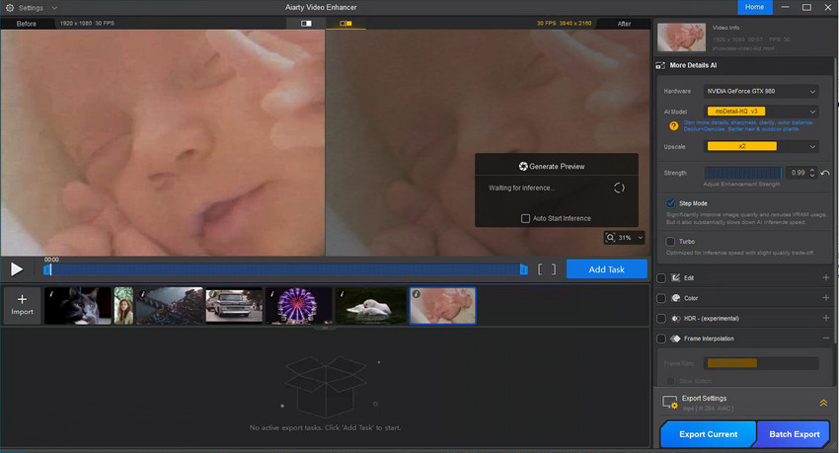The height and width of the screenshot is (453, 839).
Task: Expand the Settings dropdown arrow
Action: coord(54,8)
